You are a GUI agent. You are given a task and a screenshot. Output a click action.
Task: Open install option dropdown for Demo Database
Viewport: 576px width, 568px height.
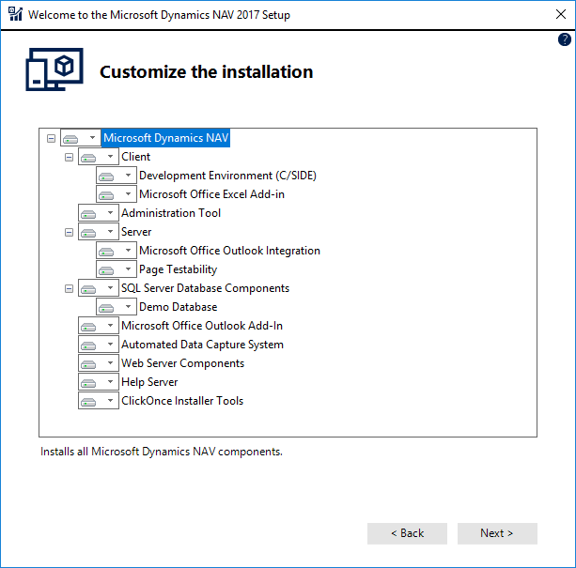117,307
